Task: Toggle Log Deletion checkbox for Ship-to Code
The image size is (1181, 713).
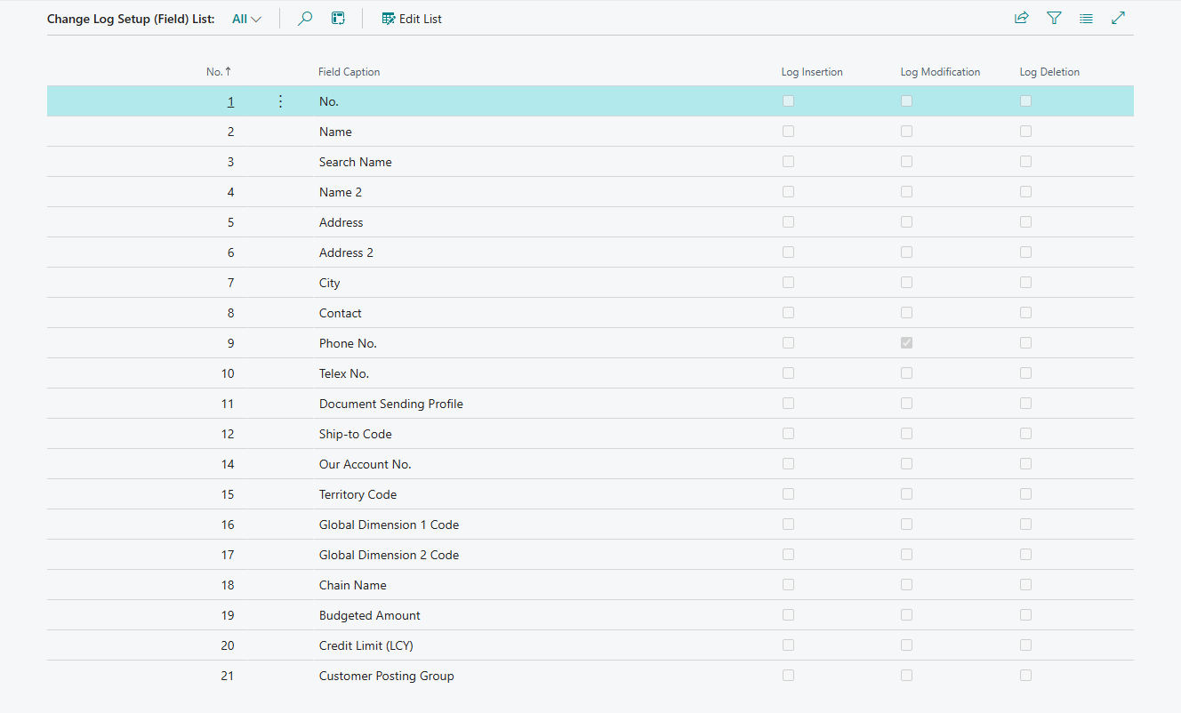Action: (1025, 434)
